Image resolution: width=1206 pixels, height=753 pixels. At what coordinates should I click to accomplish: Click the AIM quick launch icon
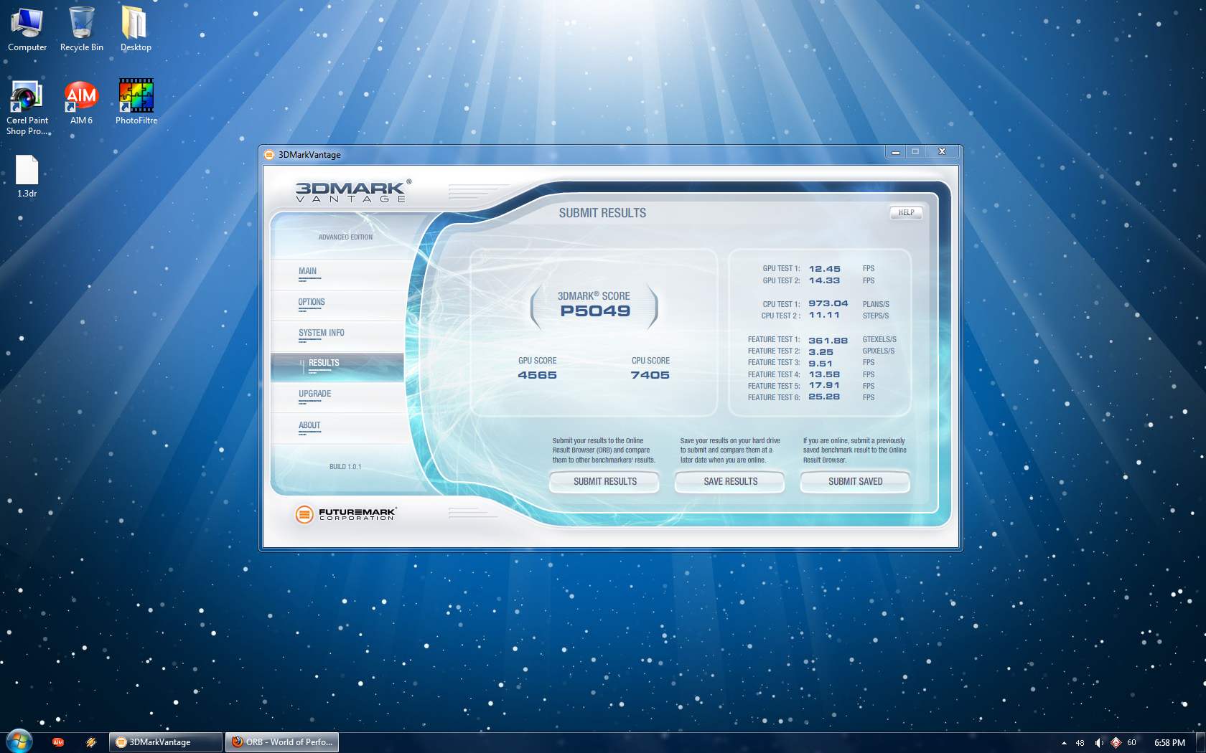click(58, 742)
